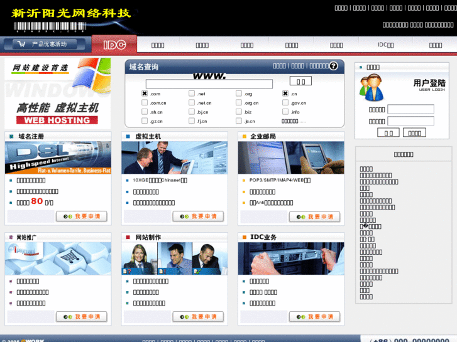The width and height of the screenshot is (457, 342).
Task: Check the .bj.cn domain checkbox
Action: coord(192,112)
